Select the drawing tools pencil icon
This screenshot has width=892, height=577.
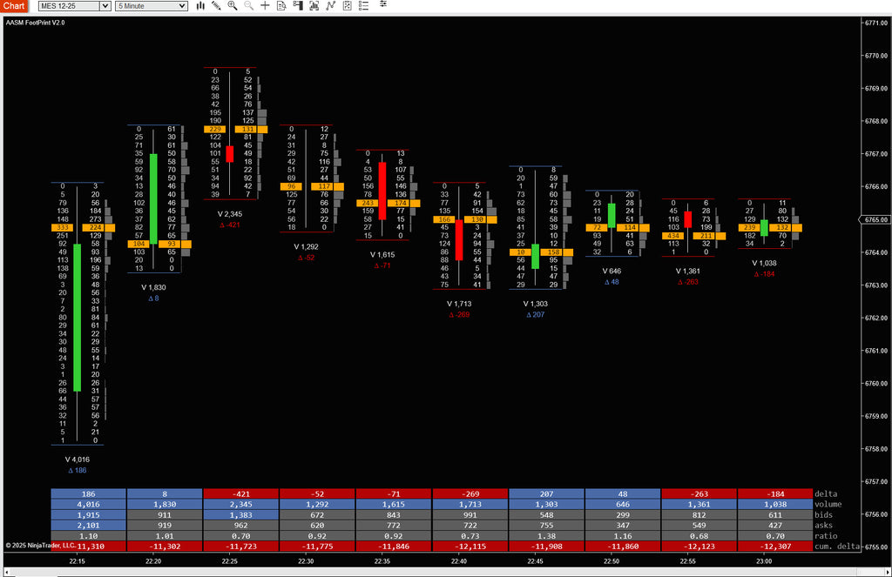pos(216,6)
